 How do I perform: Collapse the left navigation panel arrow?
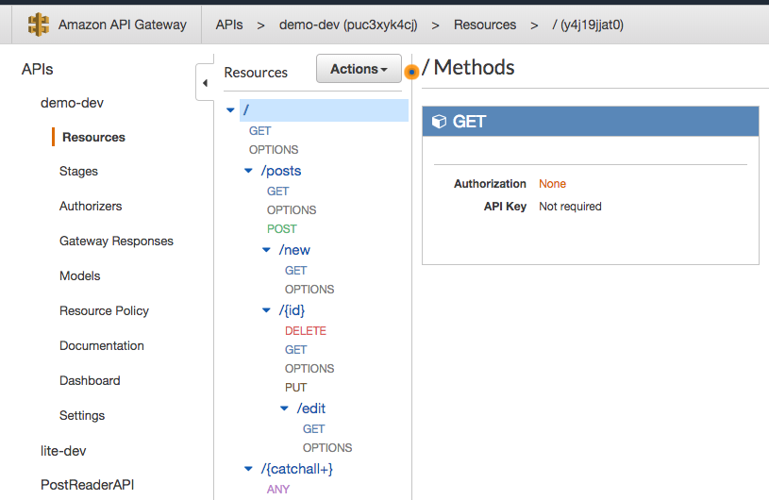pyautogui.click(x=205, y=83)
